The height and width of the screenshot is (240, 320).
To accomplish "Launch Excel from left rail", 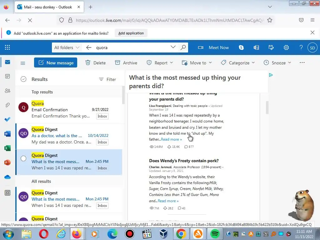I will tap(7, 148).
